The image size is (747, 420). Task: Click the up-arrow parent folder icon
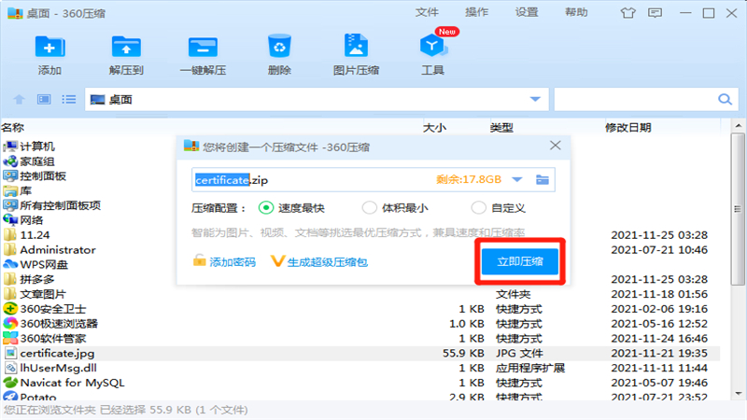[19, 99]
